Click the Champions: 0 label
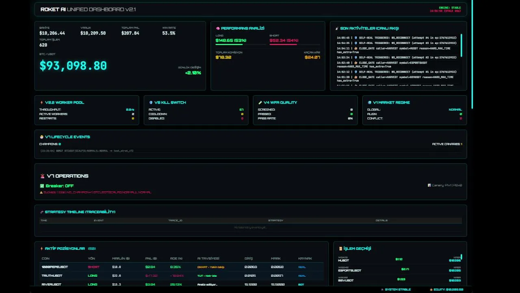 pyautogui.click(x=50, y=144)
